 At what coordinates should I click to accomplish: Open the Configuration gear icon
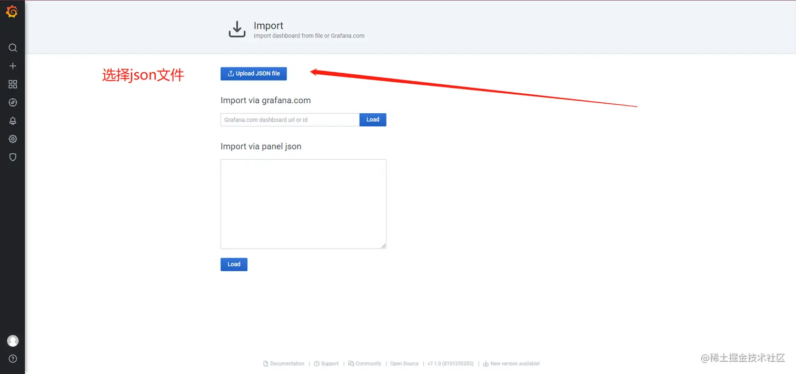13,139
